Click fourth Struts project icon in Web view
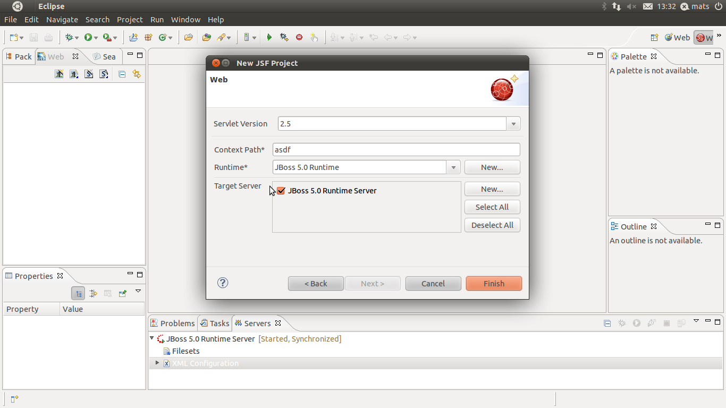Screen dimensions: 726x408 click(x=104, y=74)
